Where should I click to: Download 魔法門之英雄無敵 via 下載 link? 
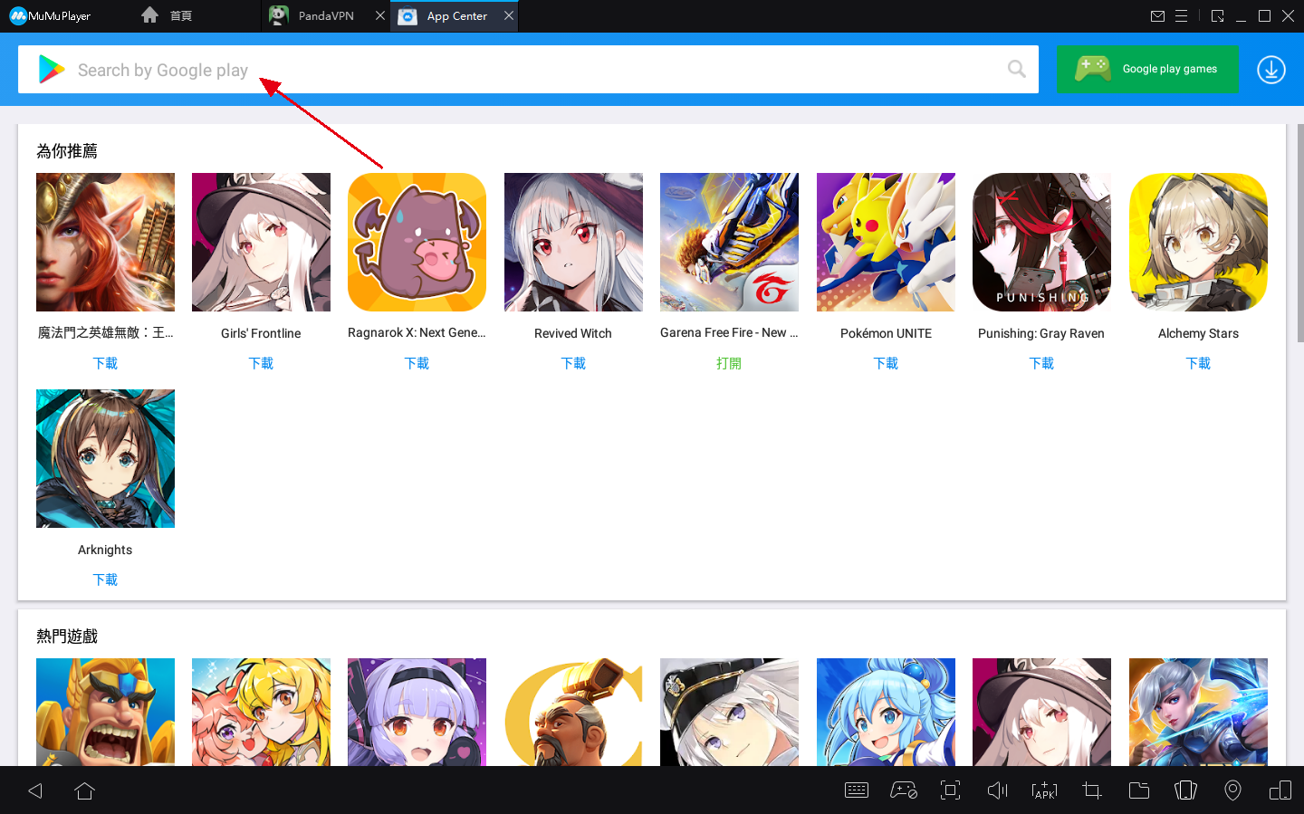click(x=105, y=363)
